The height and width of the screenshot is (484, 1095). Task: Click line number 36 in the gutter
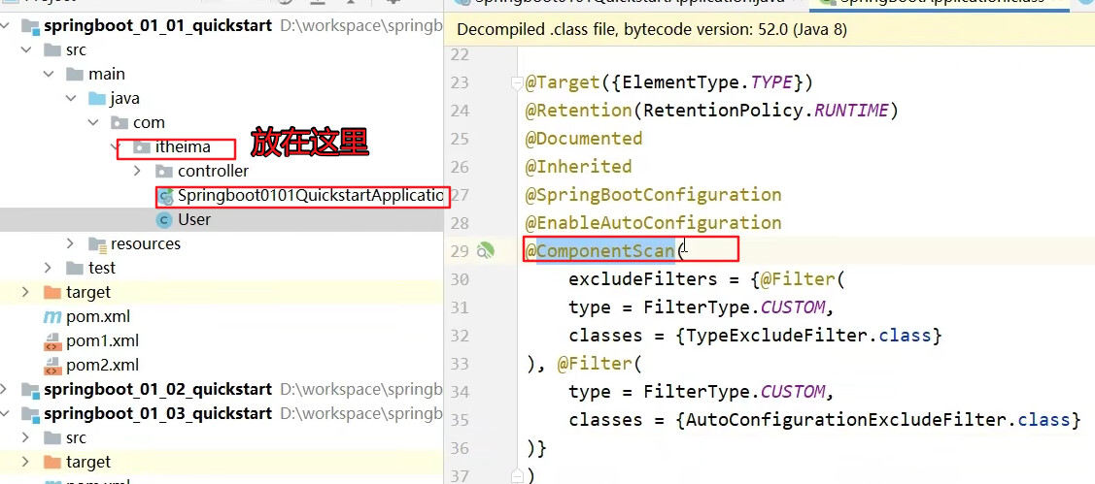point(460,448)
